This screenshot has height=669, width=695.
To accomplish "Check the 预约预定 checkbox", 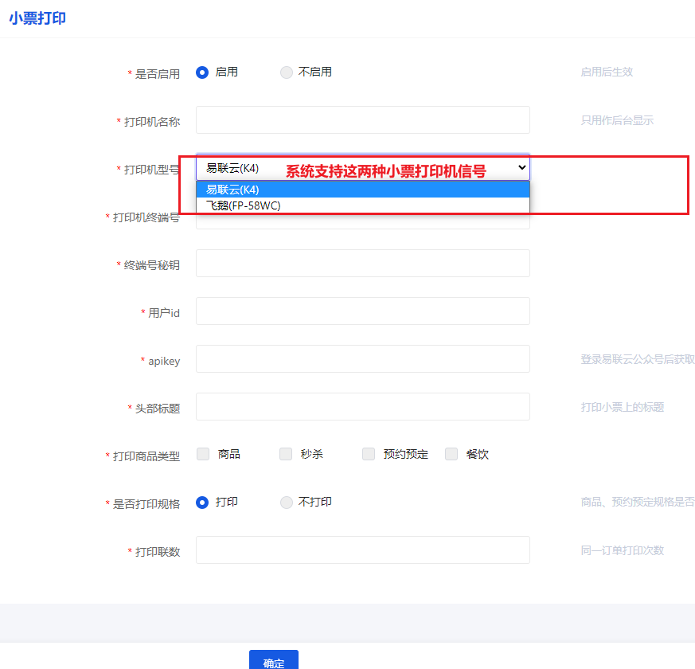I will click(368, 453).
